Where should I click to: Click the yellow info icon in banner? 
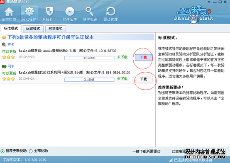pyautogui.click(x=4, y=37)
